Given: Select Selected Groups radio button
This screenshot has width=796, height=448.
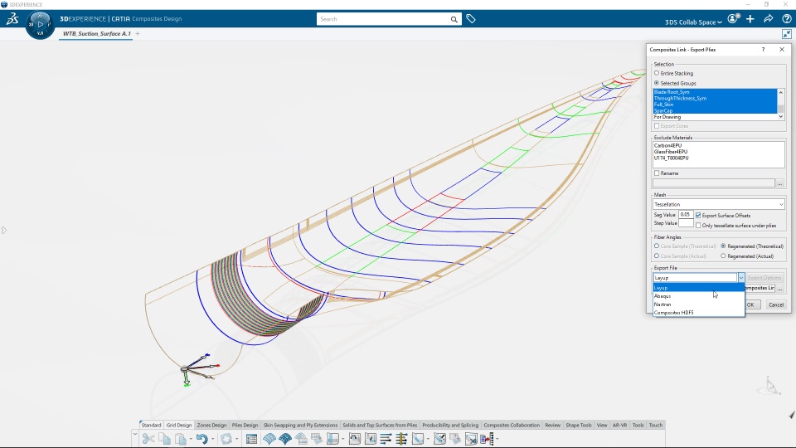Looking at the screenshot, I should coord(657,83).
